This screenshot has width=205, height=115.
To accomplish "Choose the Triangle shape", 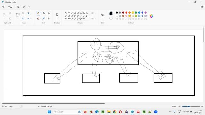I will [84, 13].
